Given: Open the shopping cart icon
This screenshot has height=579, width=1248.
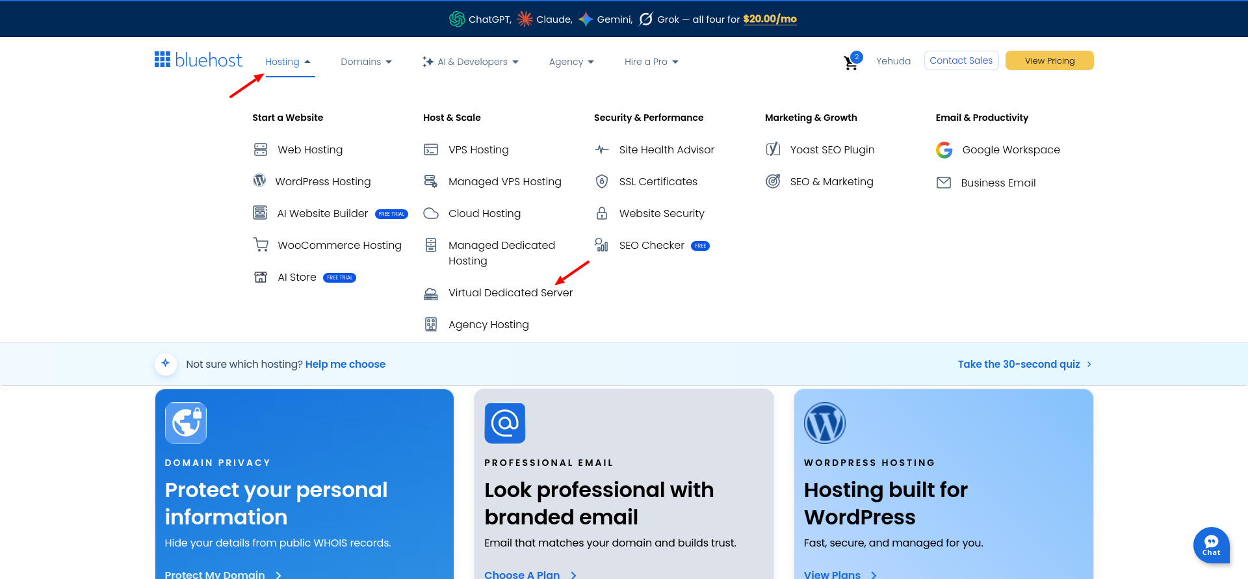Looking at the screenshot, I should pyautogui.click(x=851, y=62).
